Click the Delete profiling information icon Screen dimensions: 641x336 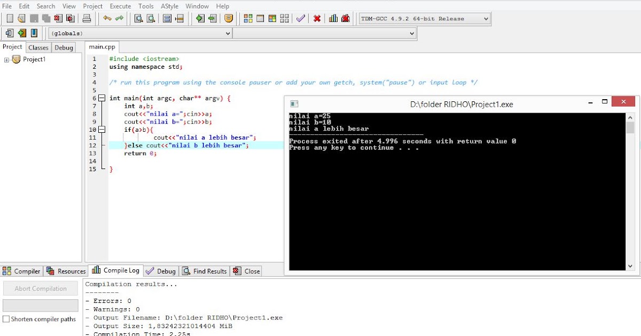(346, 19)
